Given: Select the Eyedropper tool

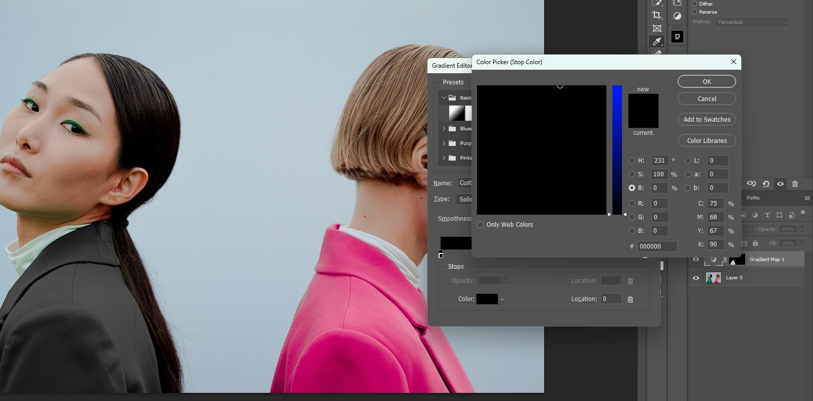Looking at the screenshot, I should click(x=657, y=41).
